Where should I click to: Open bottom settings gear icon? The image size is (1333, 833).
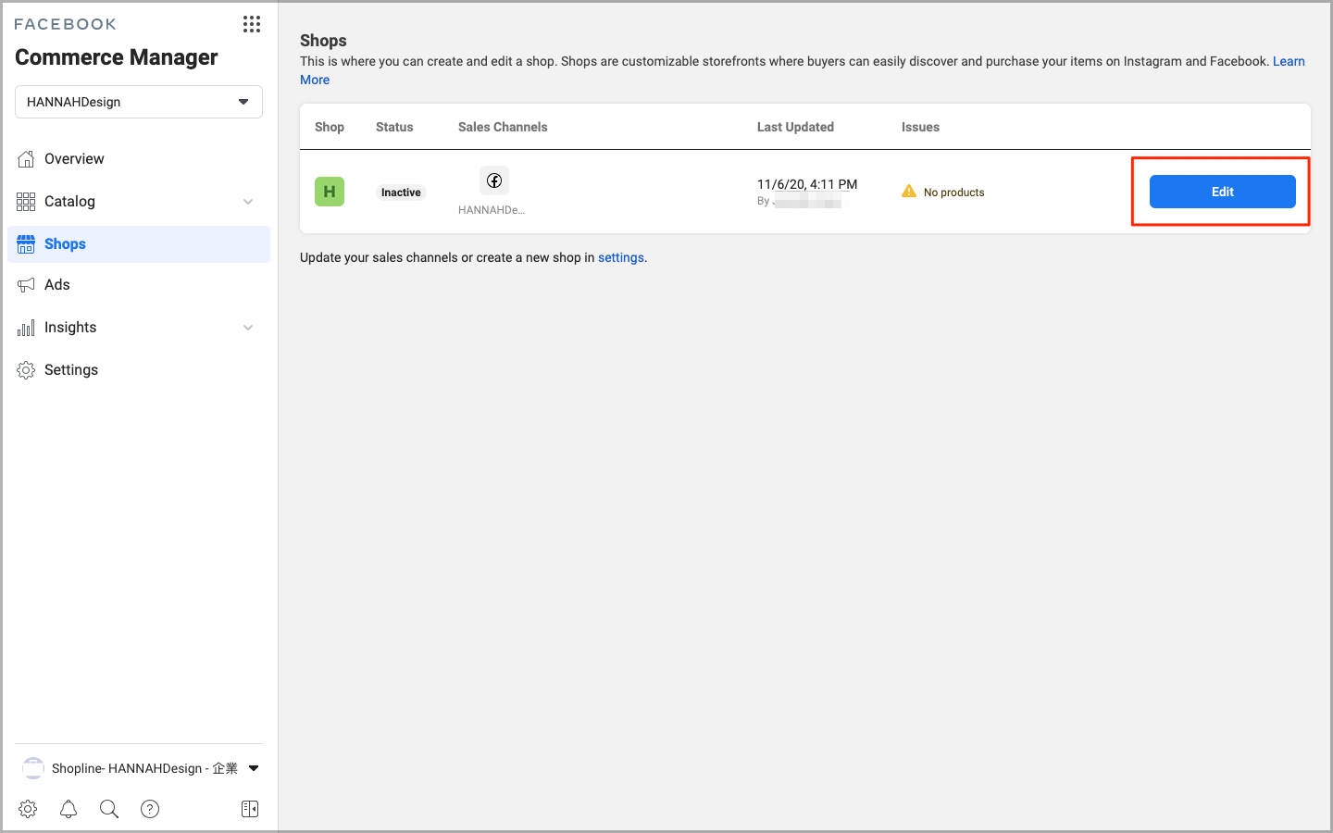point(28,809)
